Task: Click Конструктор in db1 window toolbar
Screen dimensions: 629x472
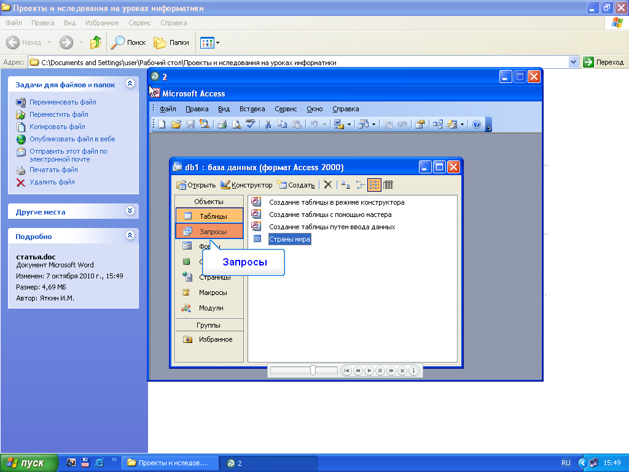Action: (246, 185)
